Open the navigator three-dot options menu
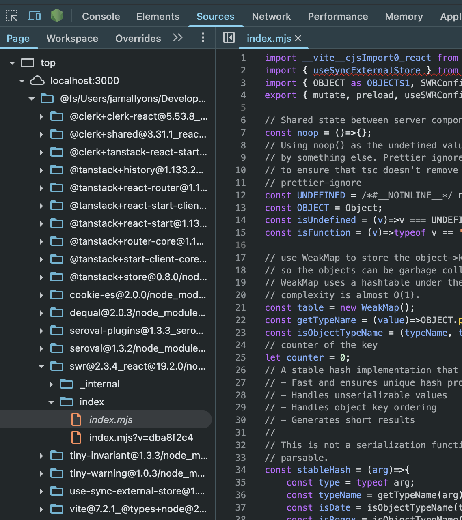 [203, 38]
